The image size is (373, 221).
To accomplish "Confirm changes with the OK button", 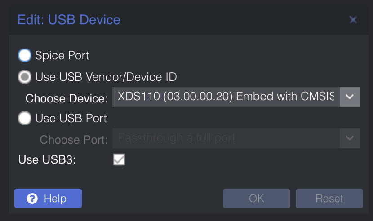I will click(x=257, y=199).
